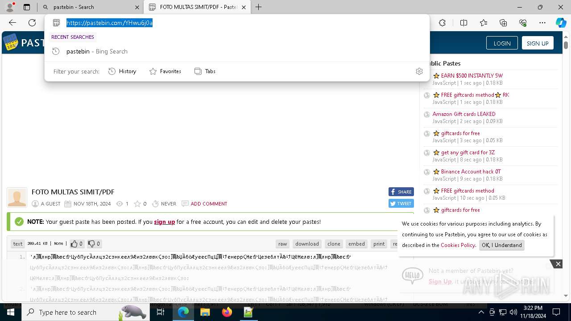This screenshot has height=321, width=571.
Task: Open Copilot icon in Edge toolbar
Action: [561, 23]
